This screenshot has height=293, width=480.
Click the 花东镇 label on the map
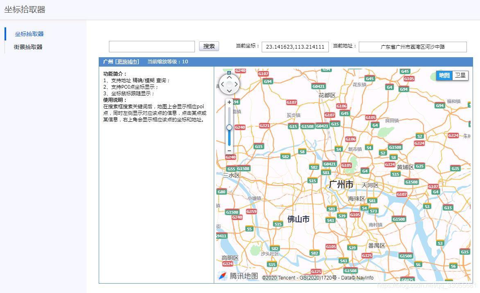tap(360, 85)
